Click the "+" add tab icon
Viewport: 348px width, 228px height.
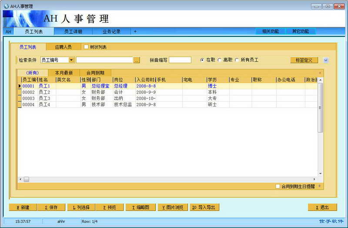tap(135, 32)
